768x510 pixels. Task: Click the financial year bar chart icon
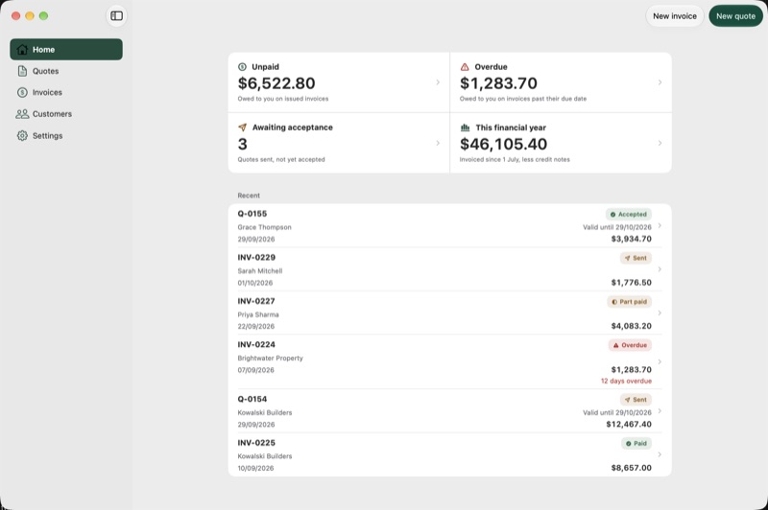tap(465, 127)
